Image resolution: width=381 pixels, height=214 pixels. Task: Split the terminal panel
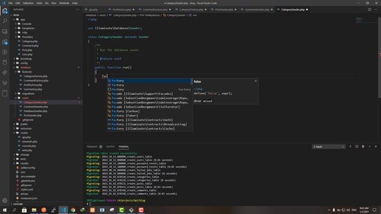(357, 147)
